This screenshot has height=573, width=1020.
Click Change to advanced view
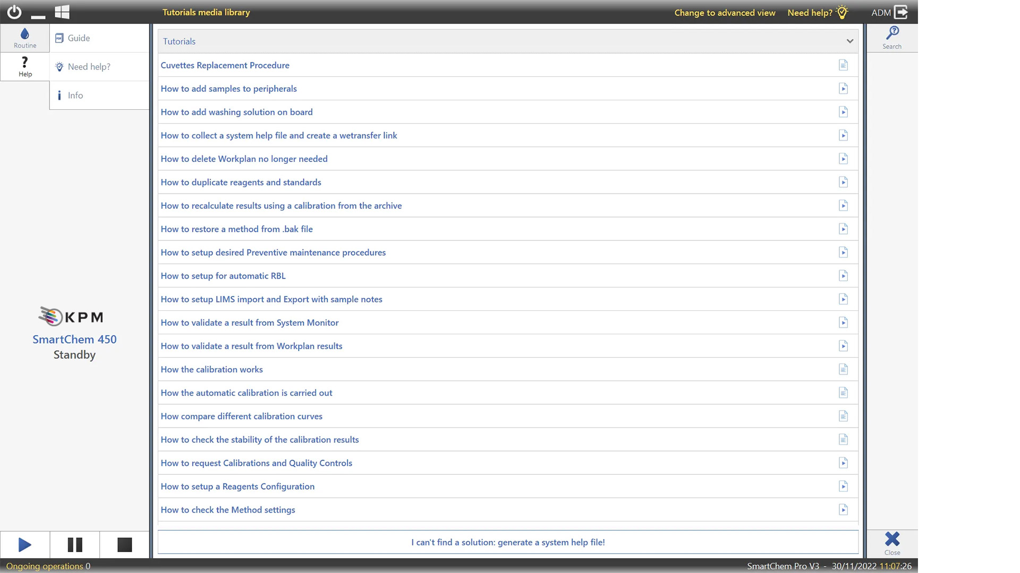click(x=725, y=13)
